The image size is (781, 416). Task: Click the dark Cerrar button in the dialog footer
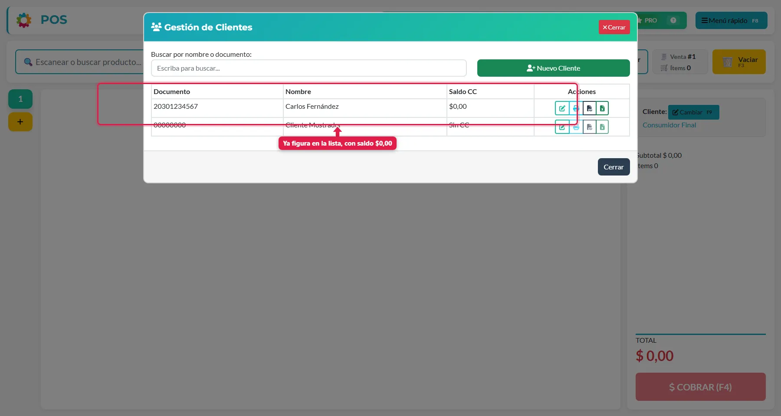[614, 167]
